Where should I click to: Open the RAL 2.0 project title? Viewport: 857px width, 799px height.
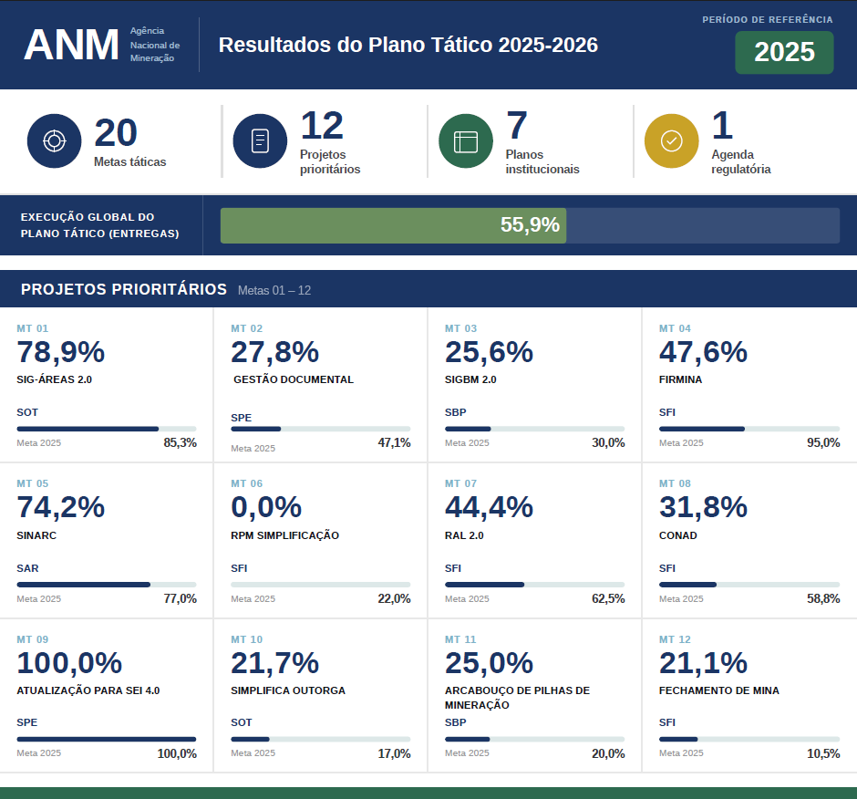pyautogui.click(x=464, y=535)
